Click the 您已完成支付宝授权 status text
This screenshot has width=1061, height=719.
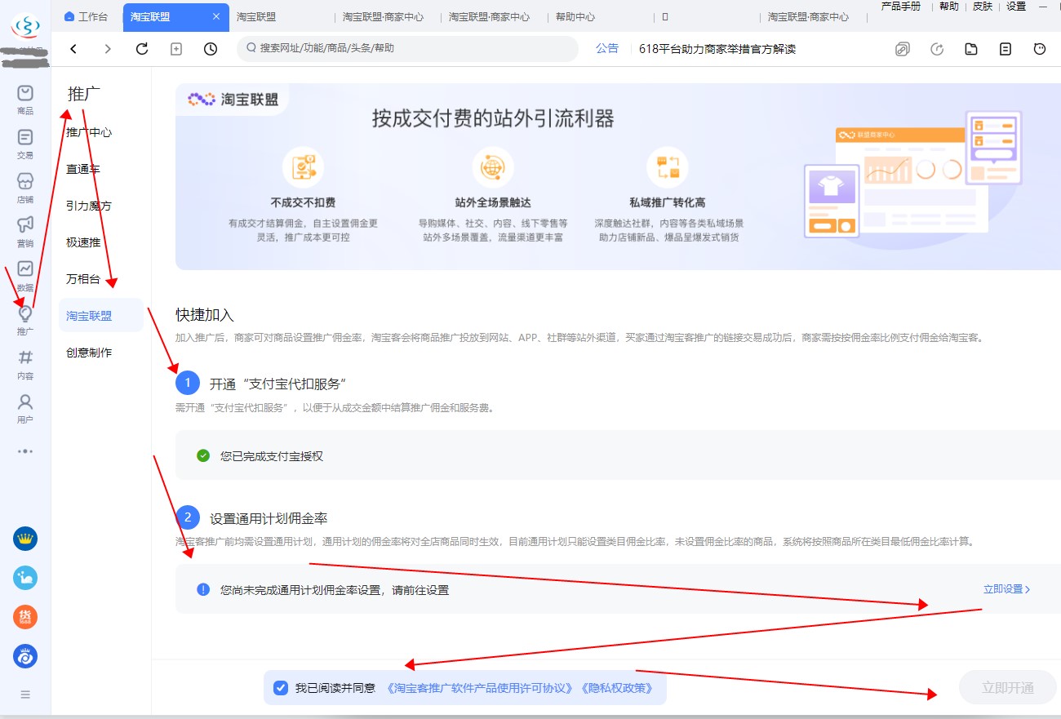coord(272,456)
